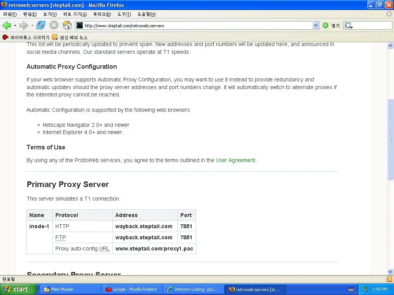The width and height of the screenshot is (394, 295).
Task: Open the 파일(F) menu
Action: [10, 14]
